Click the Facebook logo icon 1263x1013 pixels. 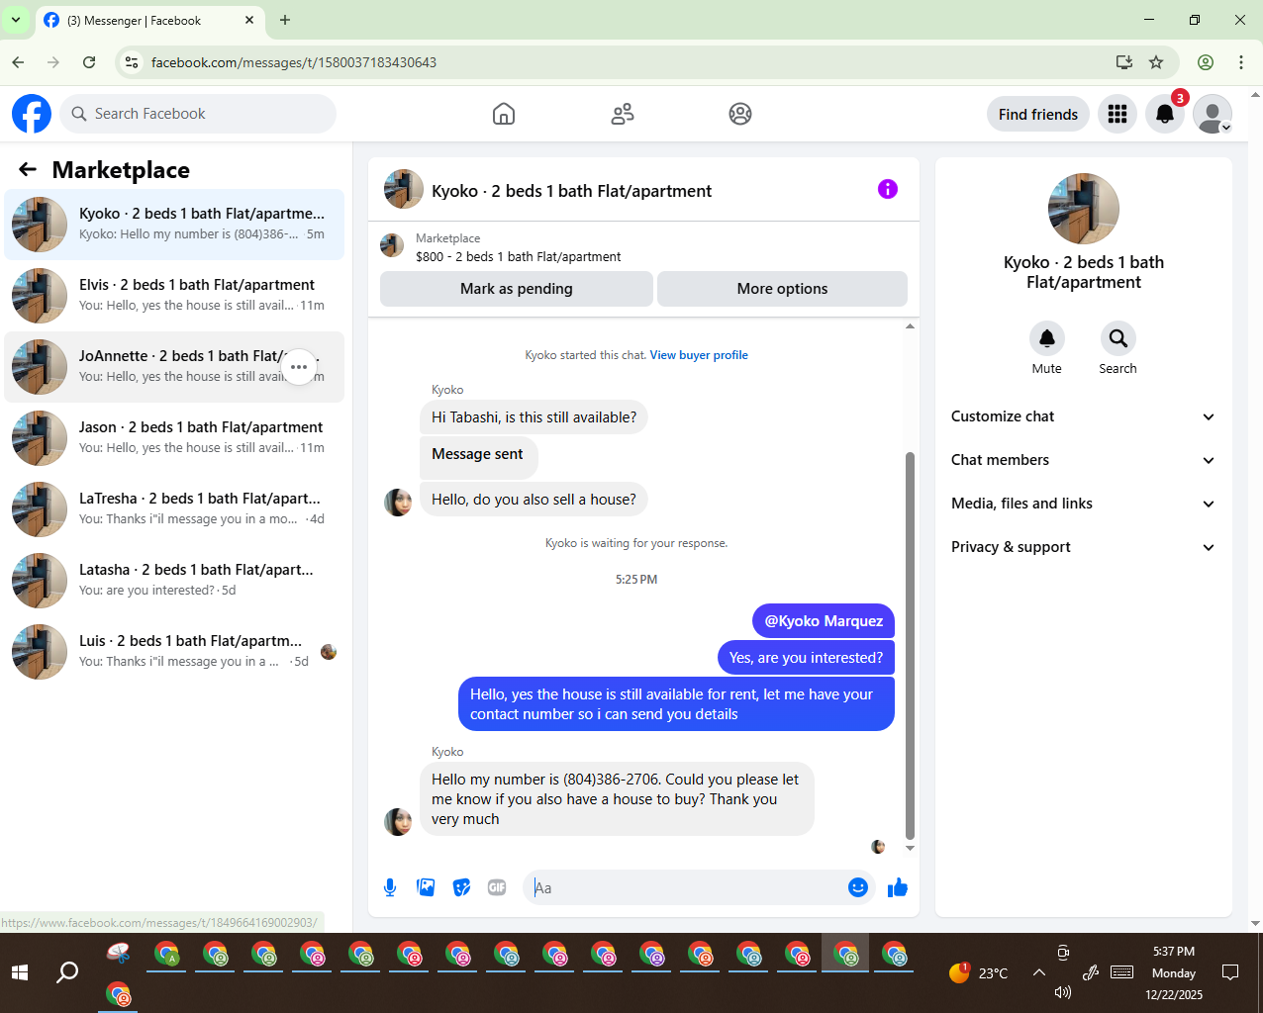pyautogui.click(x=32, y=114)
